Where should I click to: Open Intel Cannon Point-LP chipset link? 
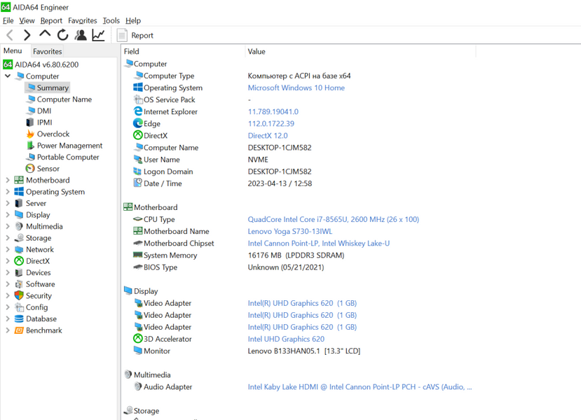pos(319,243)
